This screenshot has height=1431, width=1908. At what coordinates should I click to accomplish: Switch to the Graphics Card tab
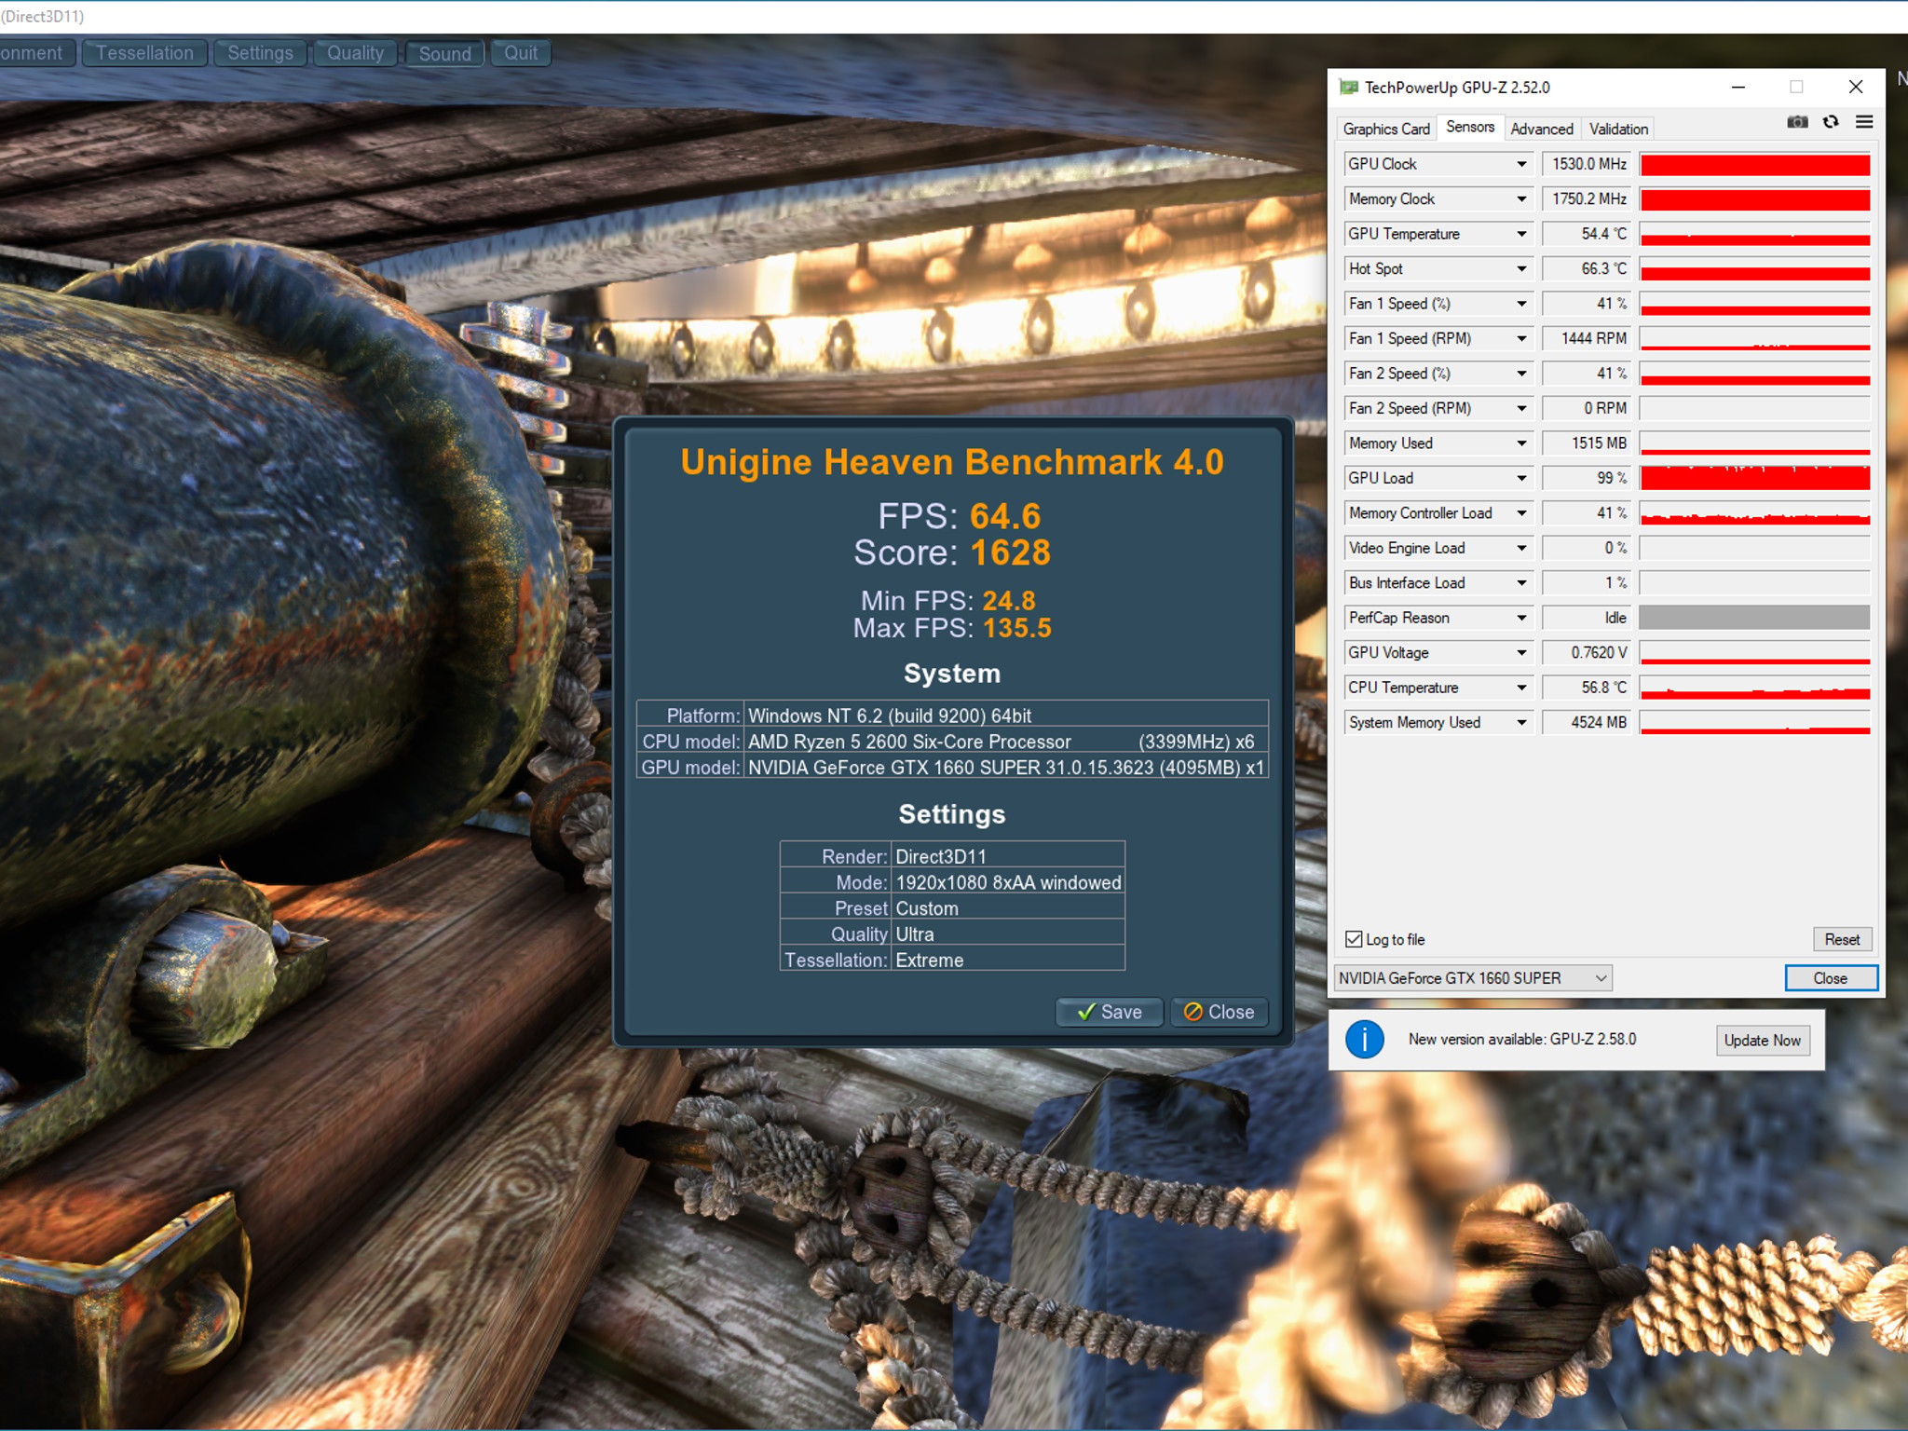point(1385,129)
